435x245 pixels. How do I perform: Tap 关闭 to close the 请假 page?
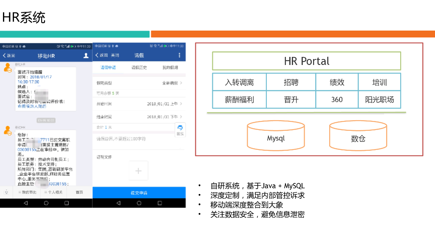[x=116, y=55]
